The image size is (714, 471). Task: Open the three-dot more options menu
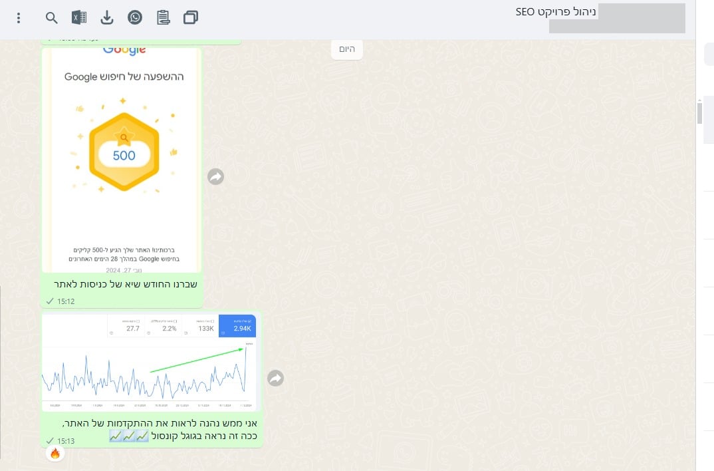[18, 18]
